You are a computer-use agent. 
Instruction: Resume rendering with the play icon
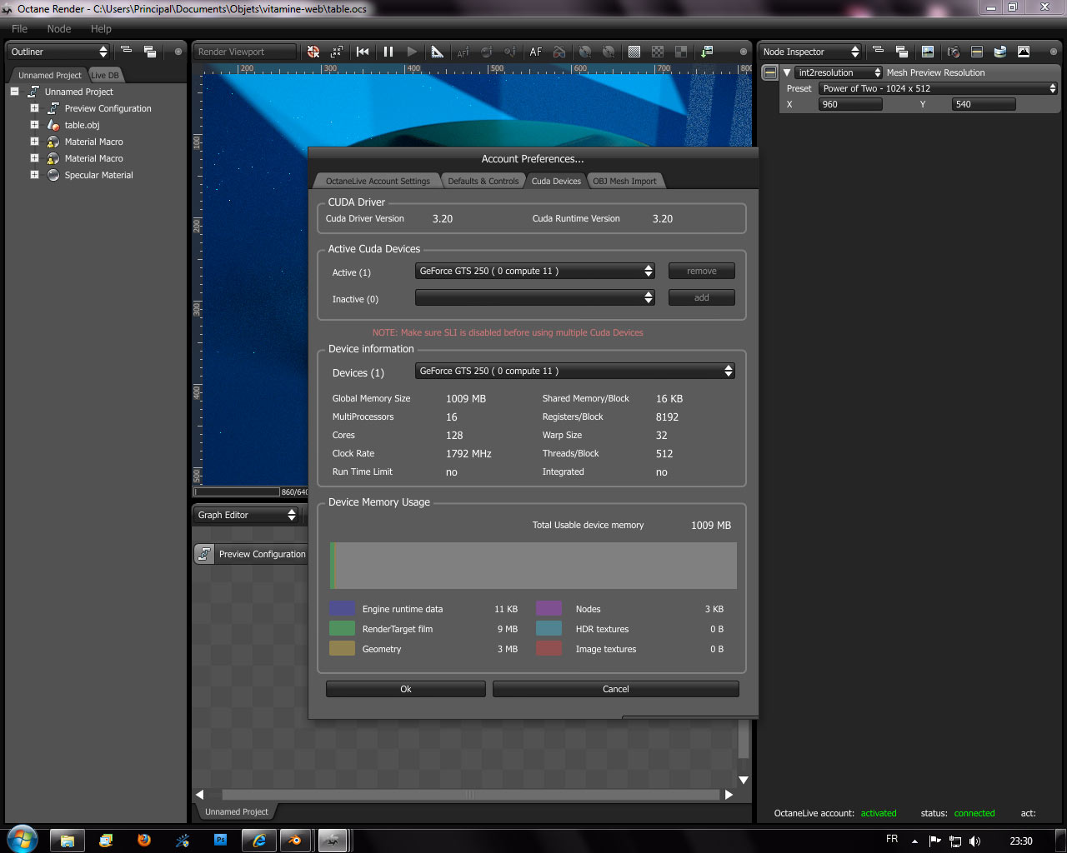412,52
